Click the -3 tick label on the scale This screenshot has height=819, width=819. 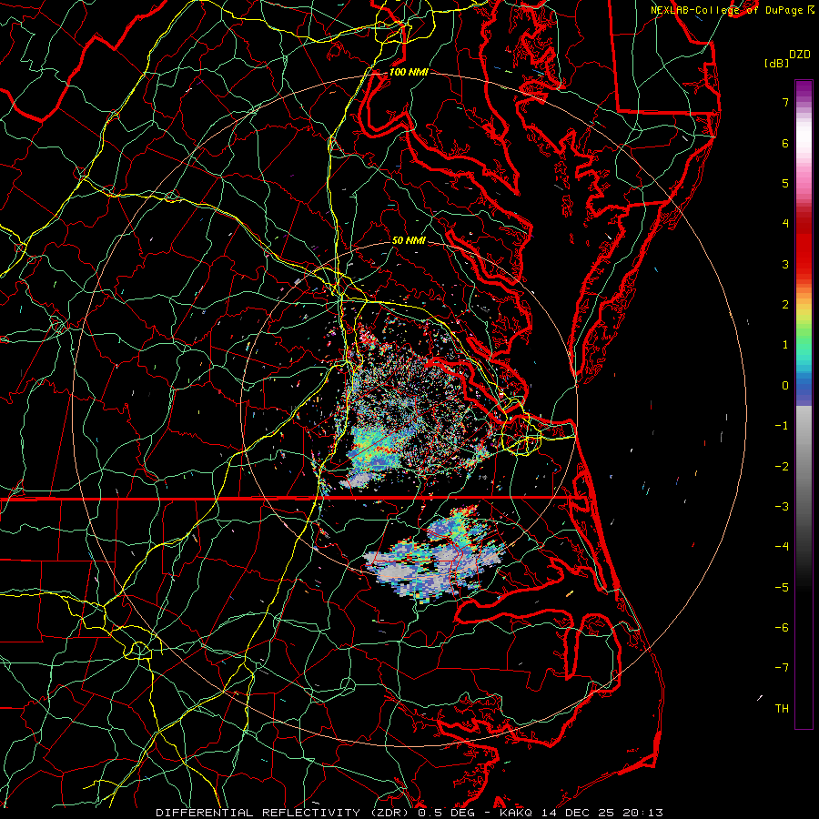click(x=782, y=507)
